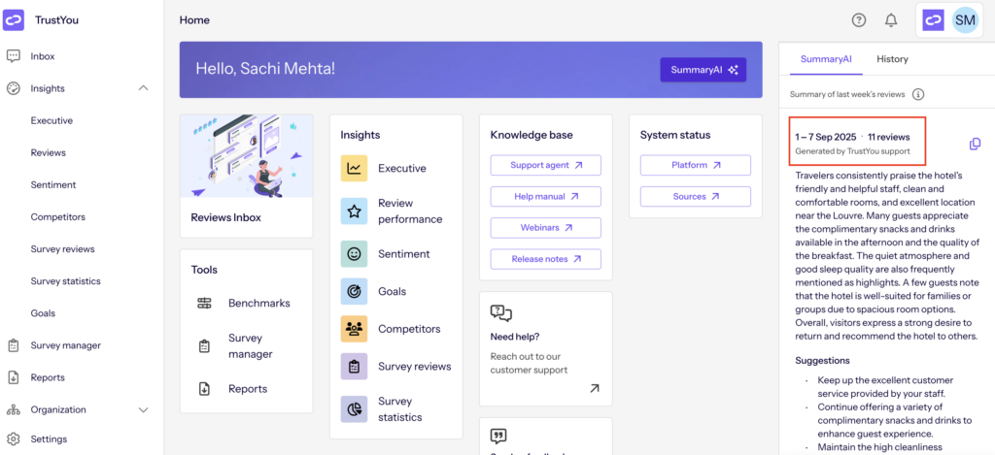The image size is (995, 455).
Task: Copy summary using the copy icon
Action: pos(975,145)
